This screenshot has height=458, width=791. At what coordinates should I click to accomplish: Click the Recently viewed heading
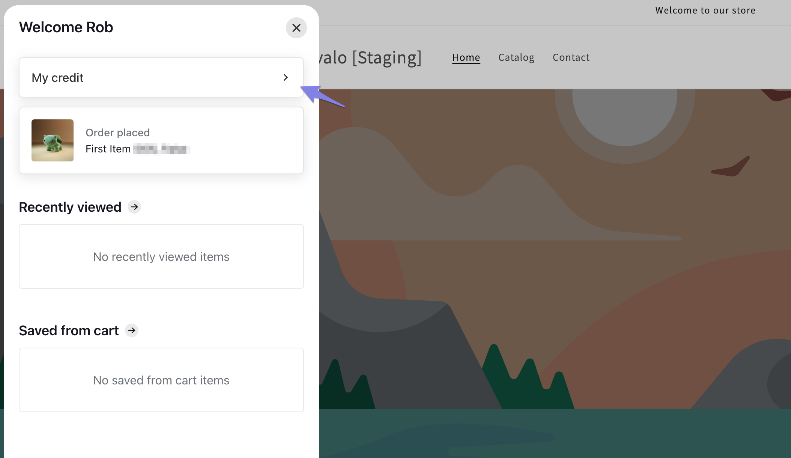[70, 207]
